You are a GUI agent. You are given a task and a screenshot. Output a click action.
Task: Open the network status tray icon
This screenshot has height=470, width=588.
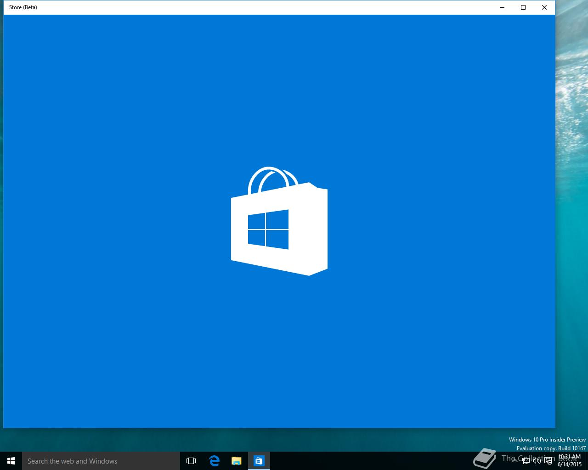(526, 460)
